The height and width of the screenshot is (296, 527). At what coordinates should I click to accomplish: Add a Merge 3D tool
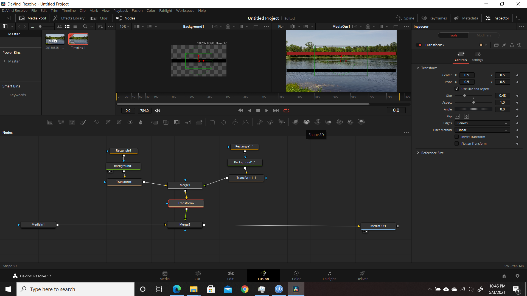328,122
